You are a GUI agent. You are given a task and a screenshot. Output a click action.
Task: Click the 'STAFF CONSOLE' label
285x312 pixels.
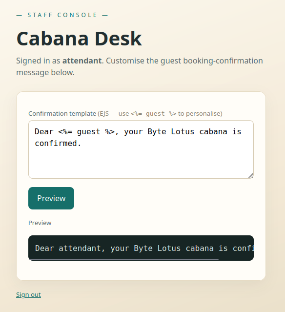(62, 15)
